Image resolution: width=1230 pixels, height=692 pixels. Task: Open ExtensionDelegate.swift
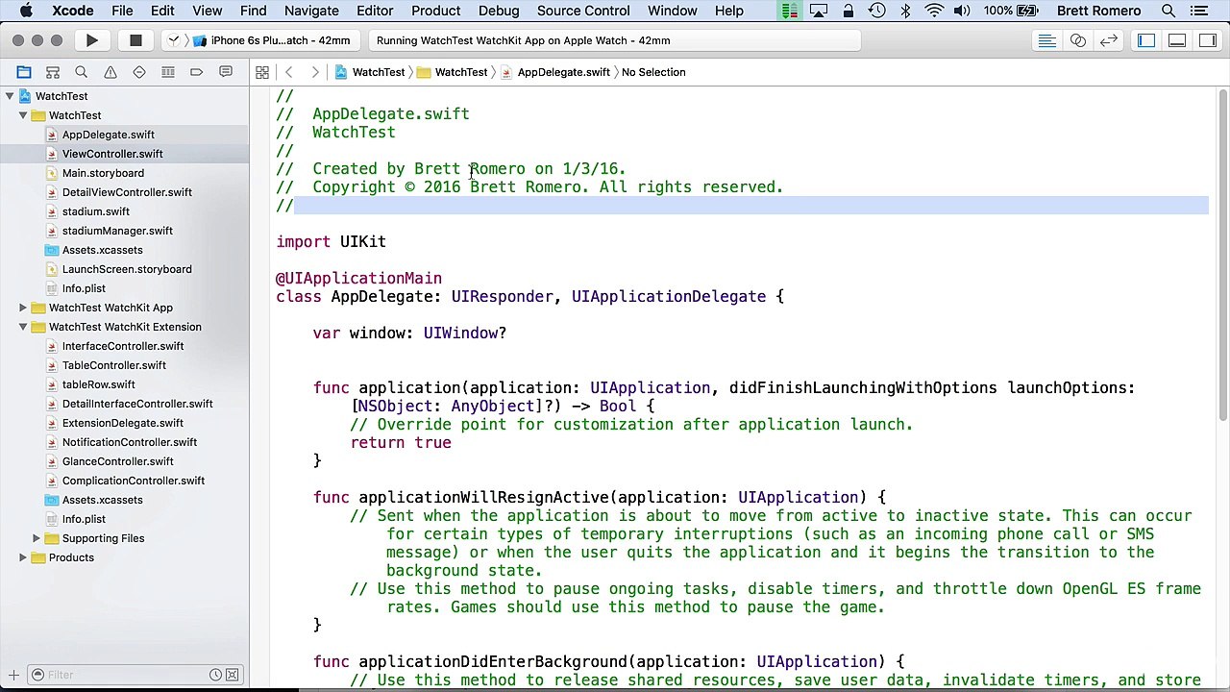pos(125,423)
